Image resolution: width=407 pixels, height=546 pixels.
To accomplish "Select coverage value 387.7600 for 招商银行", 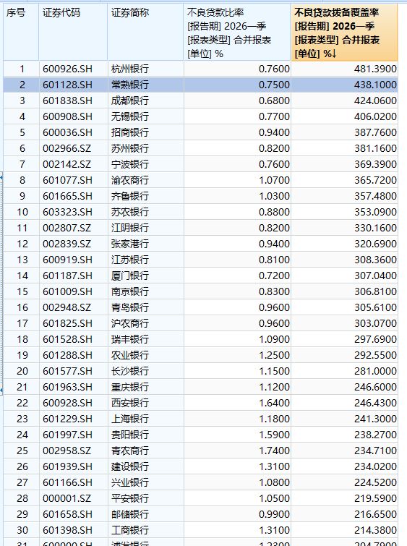I will (375, 132).
